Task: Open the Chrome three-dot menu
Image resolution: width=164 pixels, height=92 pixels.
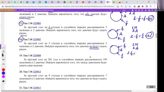Action: pyautogui.click(x=155, y=6)
